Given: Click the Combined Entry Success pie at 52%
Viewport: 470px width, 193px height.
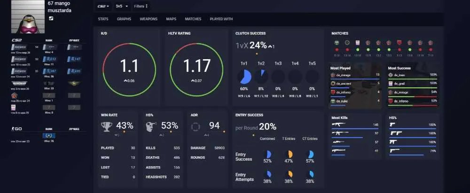Looking at the screenshot, I should coord(267,154).
